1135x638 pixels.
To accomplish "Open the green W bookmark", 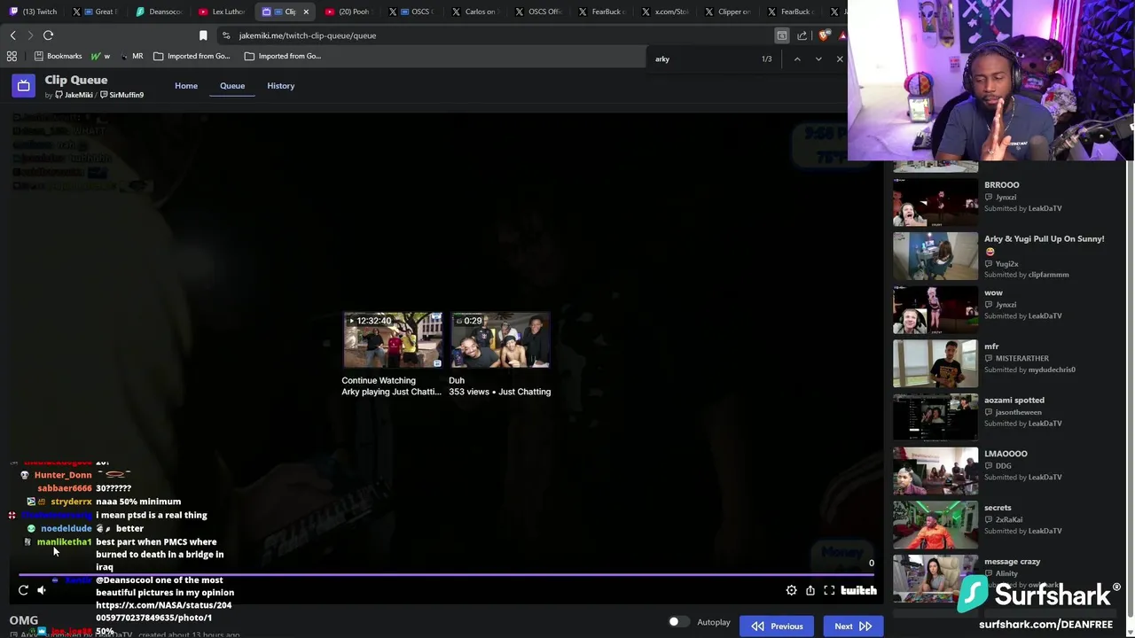I will pyautogui.click(x=100, y=56).
